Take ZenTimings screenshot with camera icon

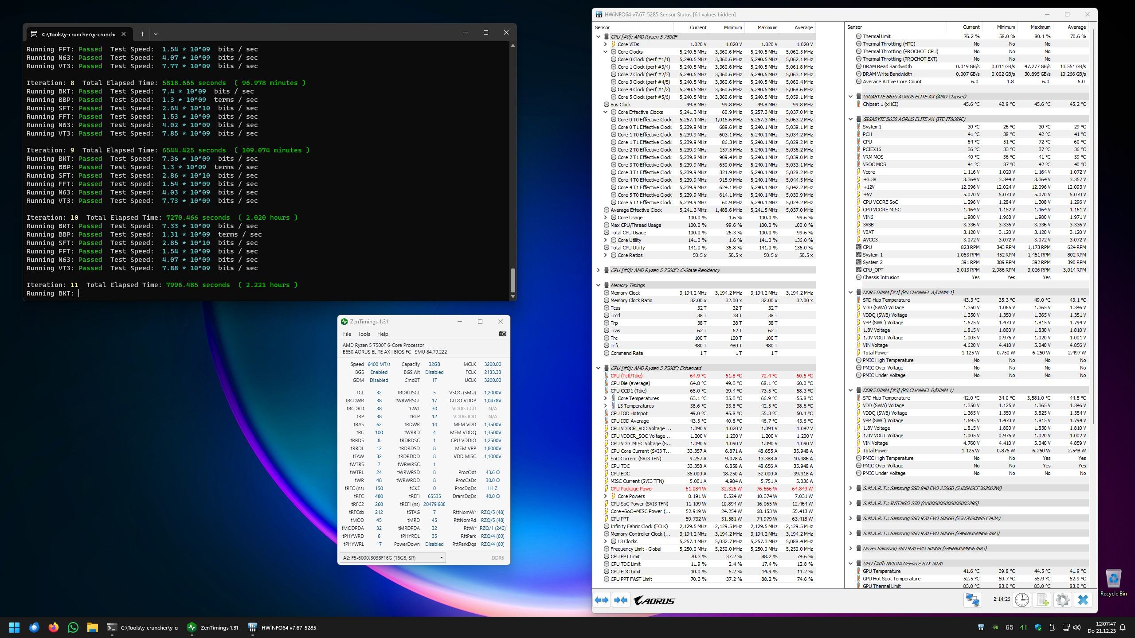pos(502,334)
